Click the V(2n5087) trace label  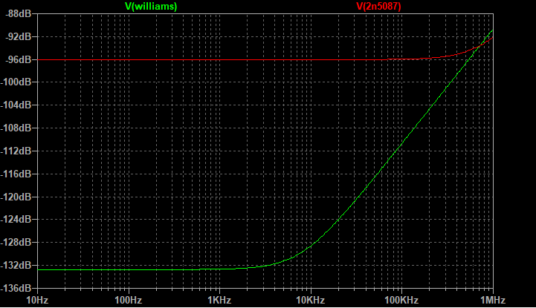click(x=378, y=6)
